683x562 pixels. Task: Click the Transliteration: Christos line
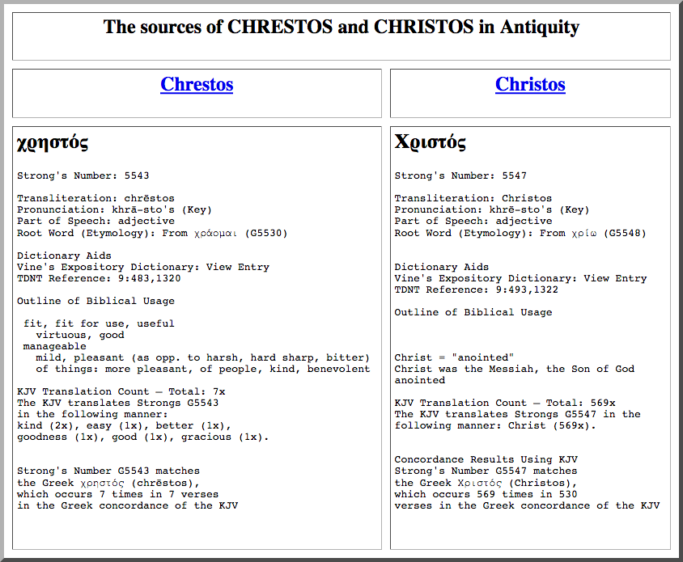pyautogui.click(x=473, y=198)
